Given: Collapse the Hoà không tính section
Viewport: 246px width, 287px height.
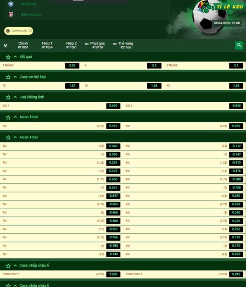Looking at the screenshot, I should coord(15,97).
